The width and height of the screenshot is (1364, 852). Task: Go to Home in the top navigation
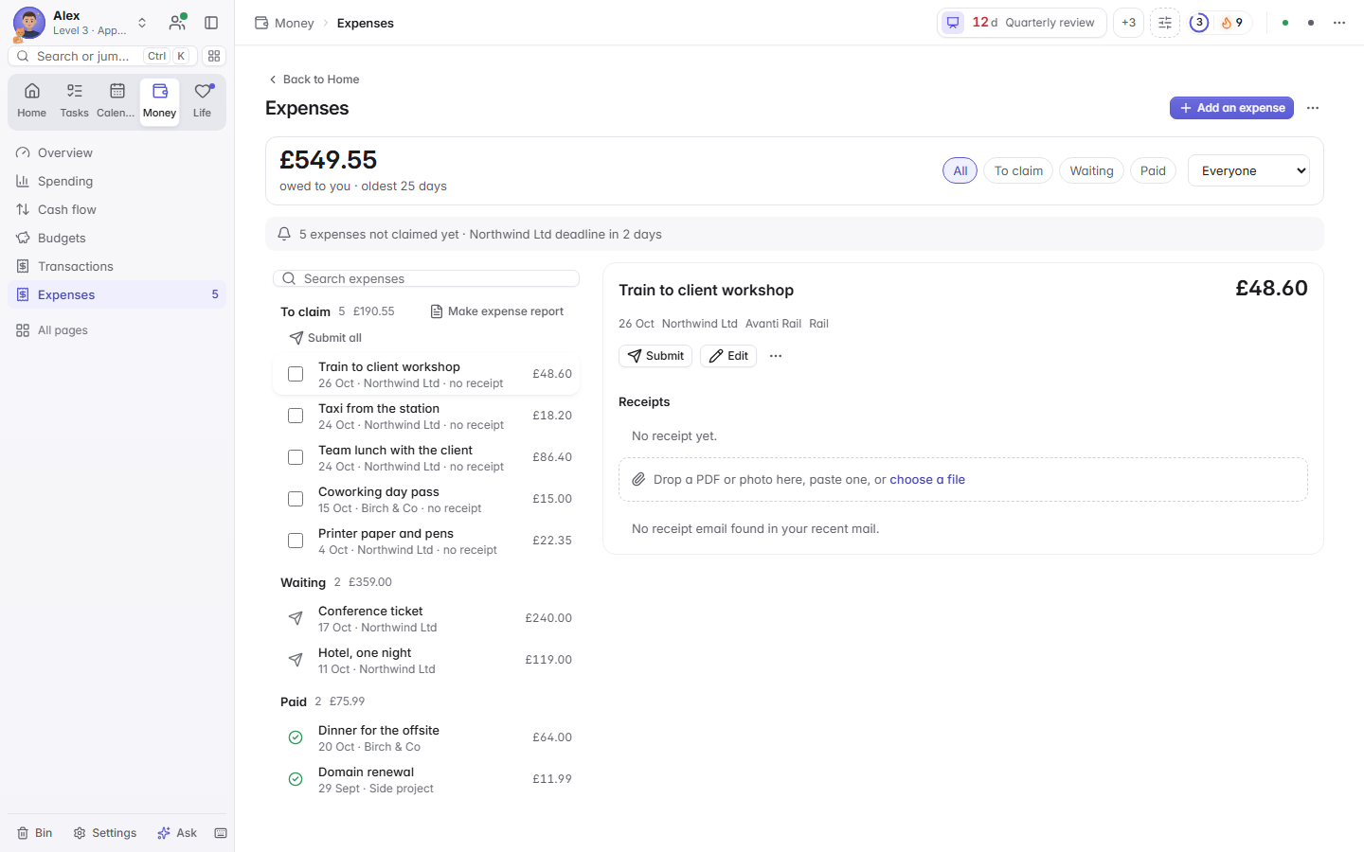31,101
